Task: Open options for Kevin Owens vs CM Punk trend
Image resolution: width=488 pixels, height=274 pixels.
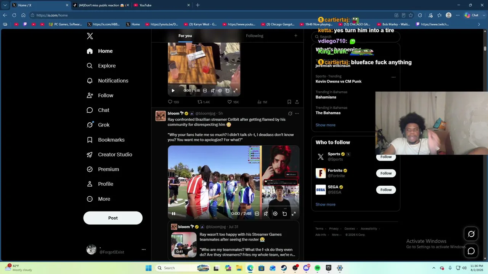Action: [x=393, y=77]
